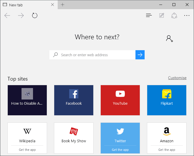The height and width of the screenshot is (156, 194).
Task: Click the Where to next? heading
Action: (97, 37)
